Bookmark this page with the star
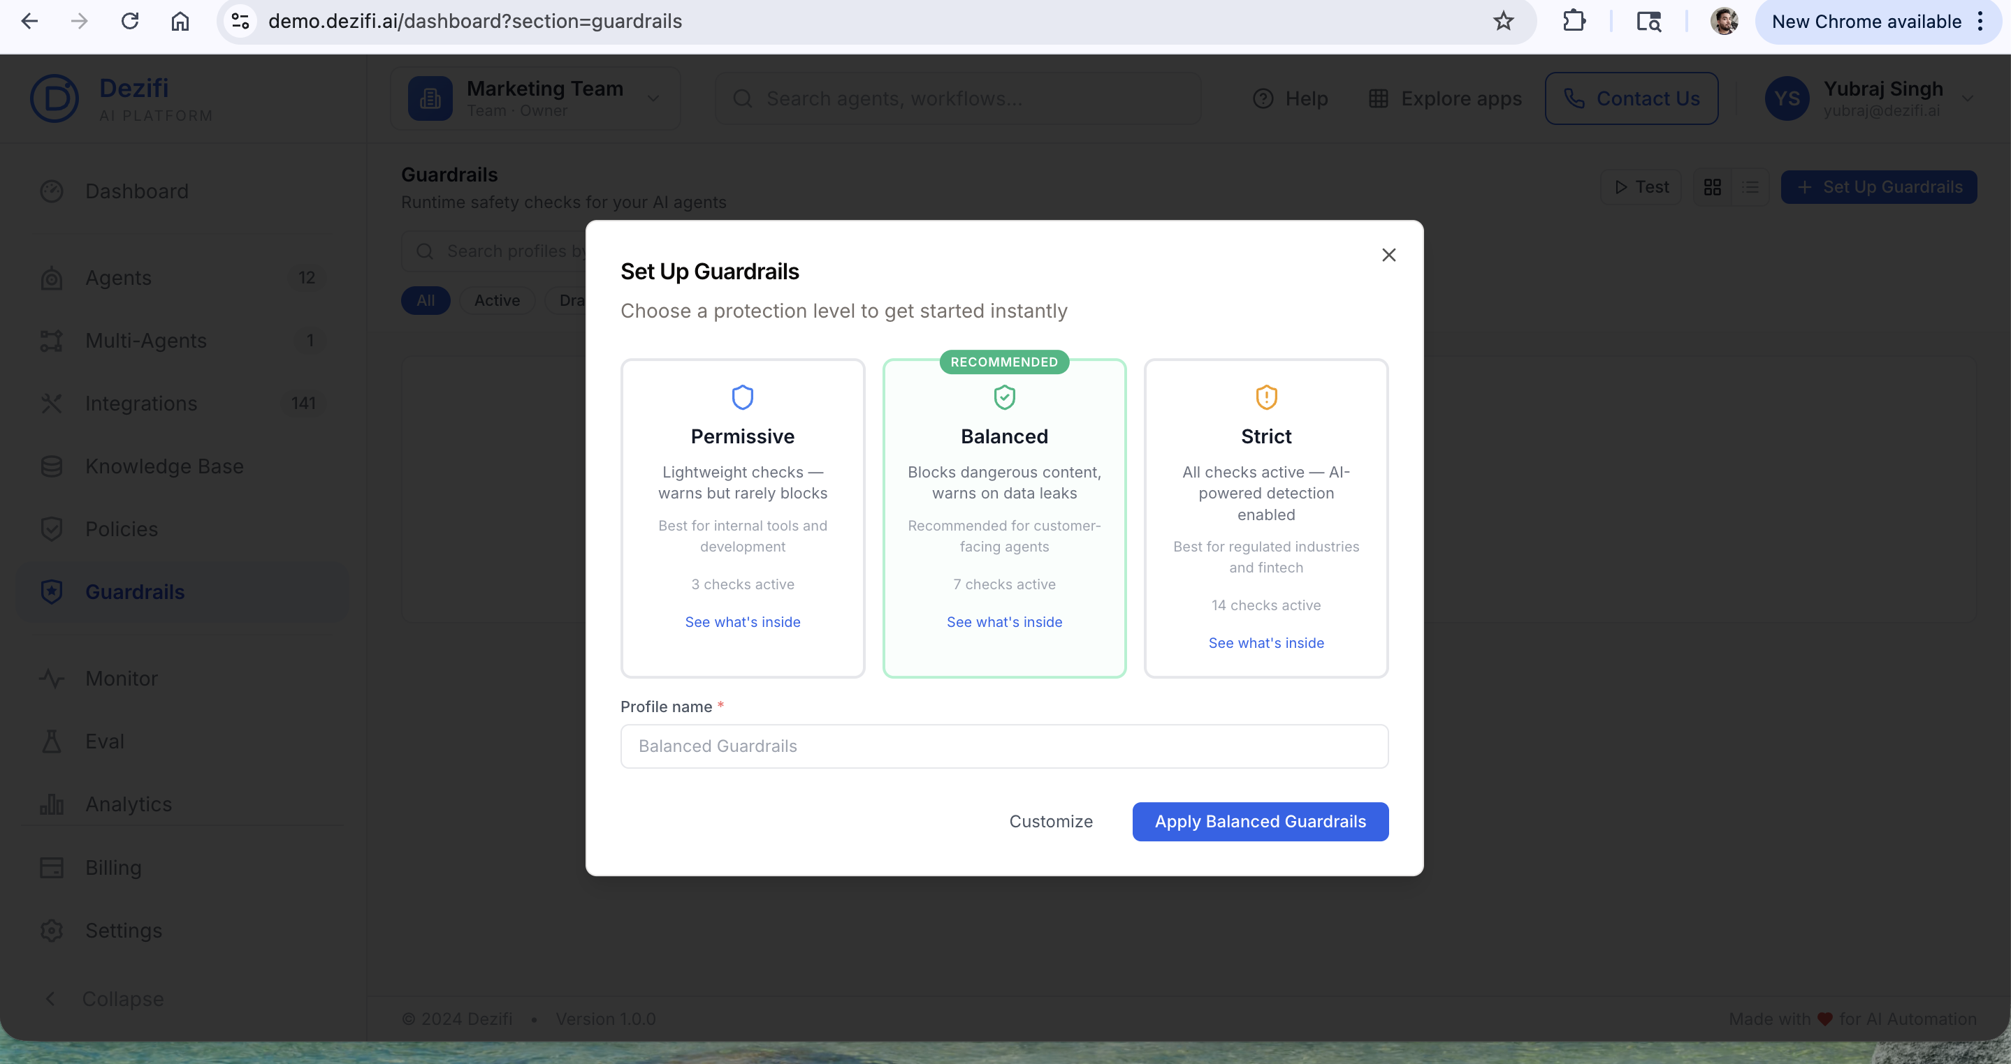 [1503, 21]
